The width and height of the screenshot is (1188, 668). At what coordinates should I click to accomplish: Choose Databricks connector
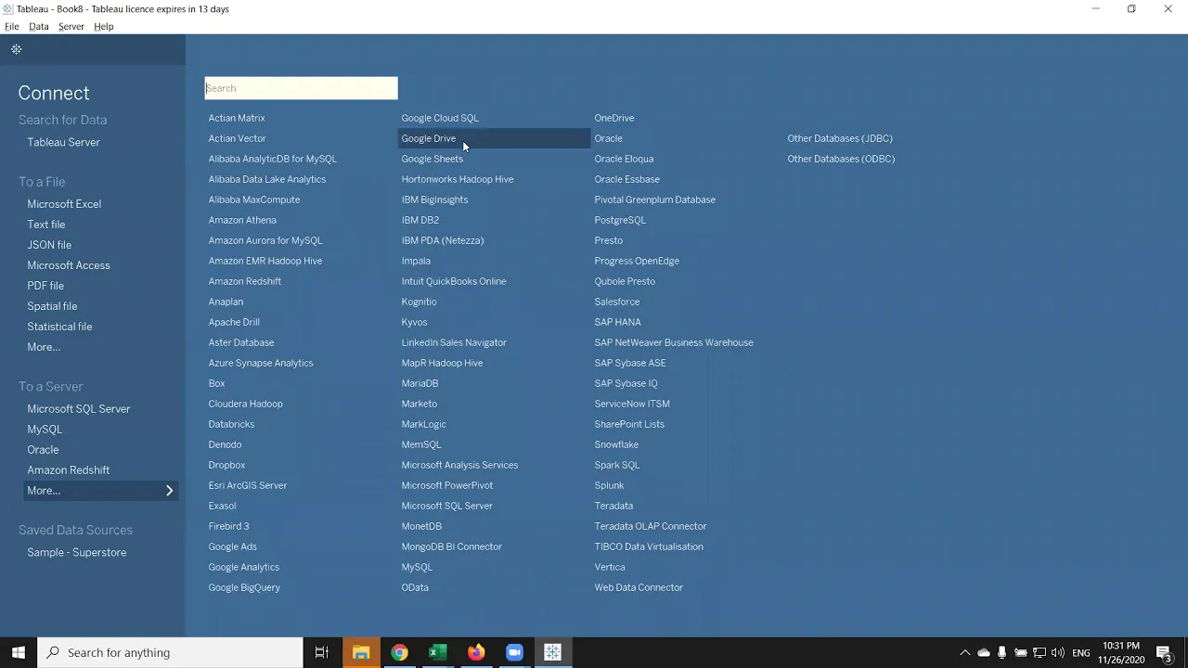(231, 424)
